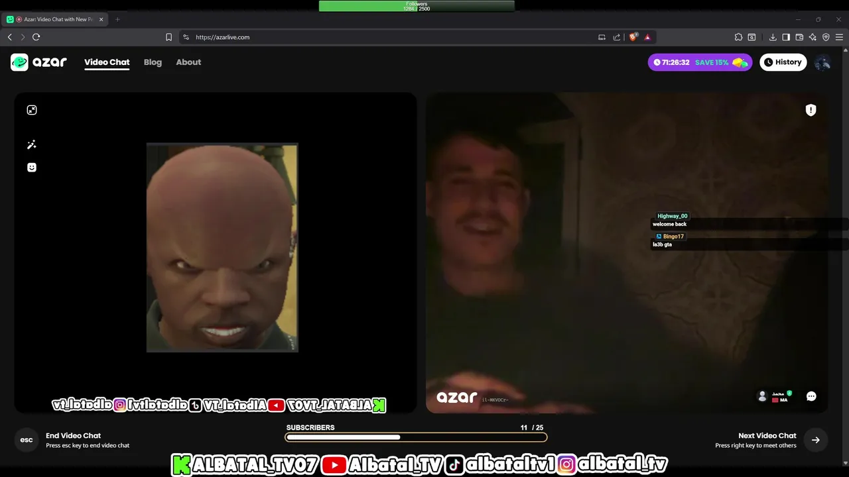Click the Next Video Chat label

click(767, 435)
